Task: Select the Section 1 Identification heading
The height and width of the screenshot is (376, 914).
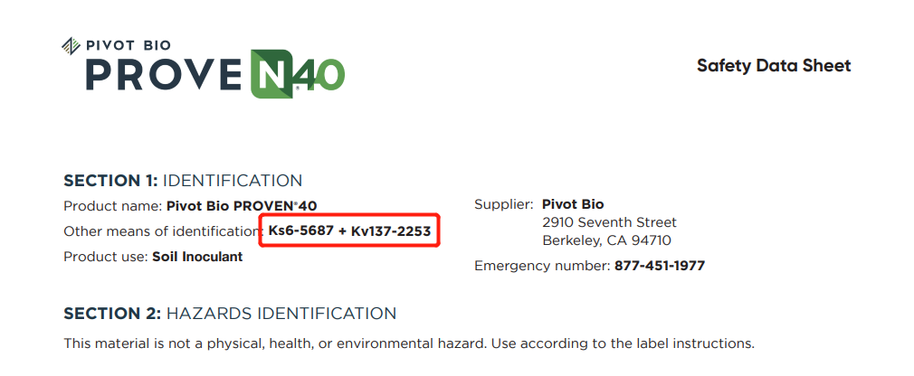Action: click(x=183, y=181)
